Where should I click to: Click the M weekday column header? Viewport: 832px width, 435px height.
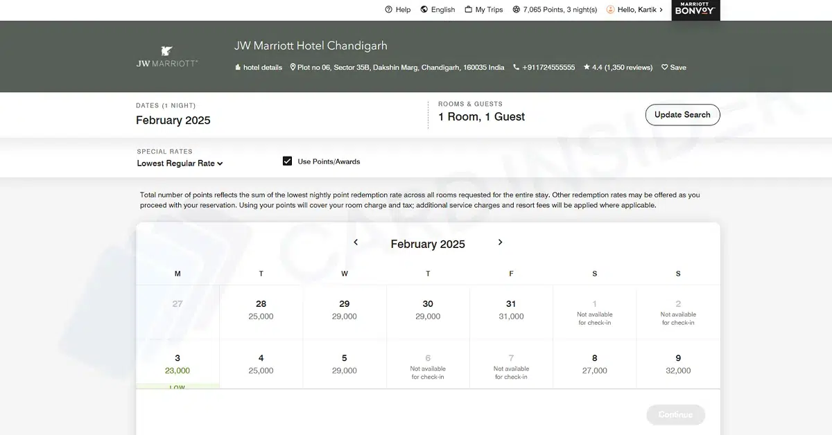[x=177, y=274]
